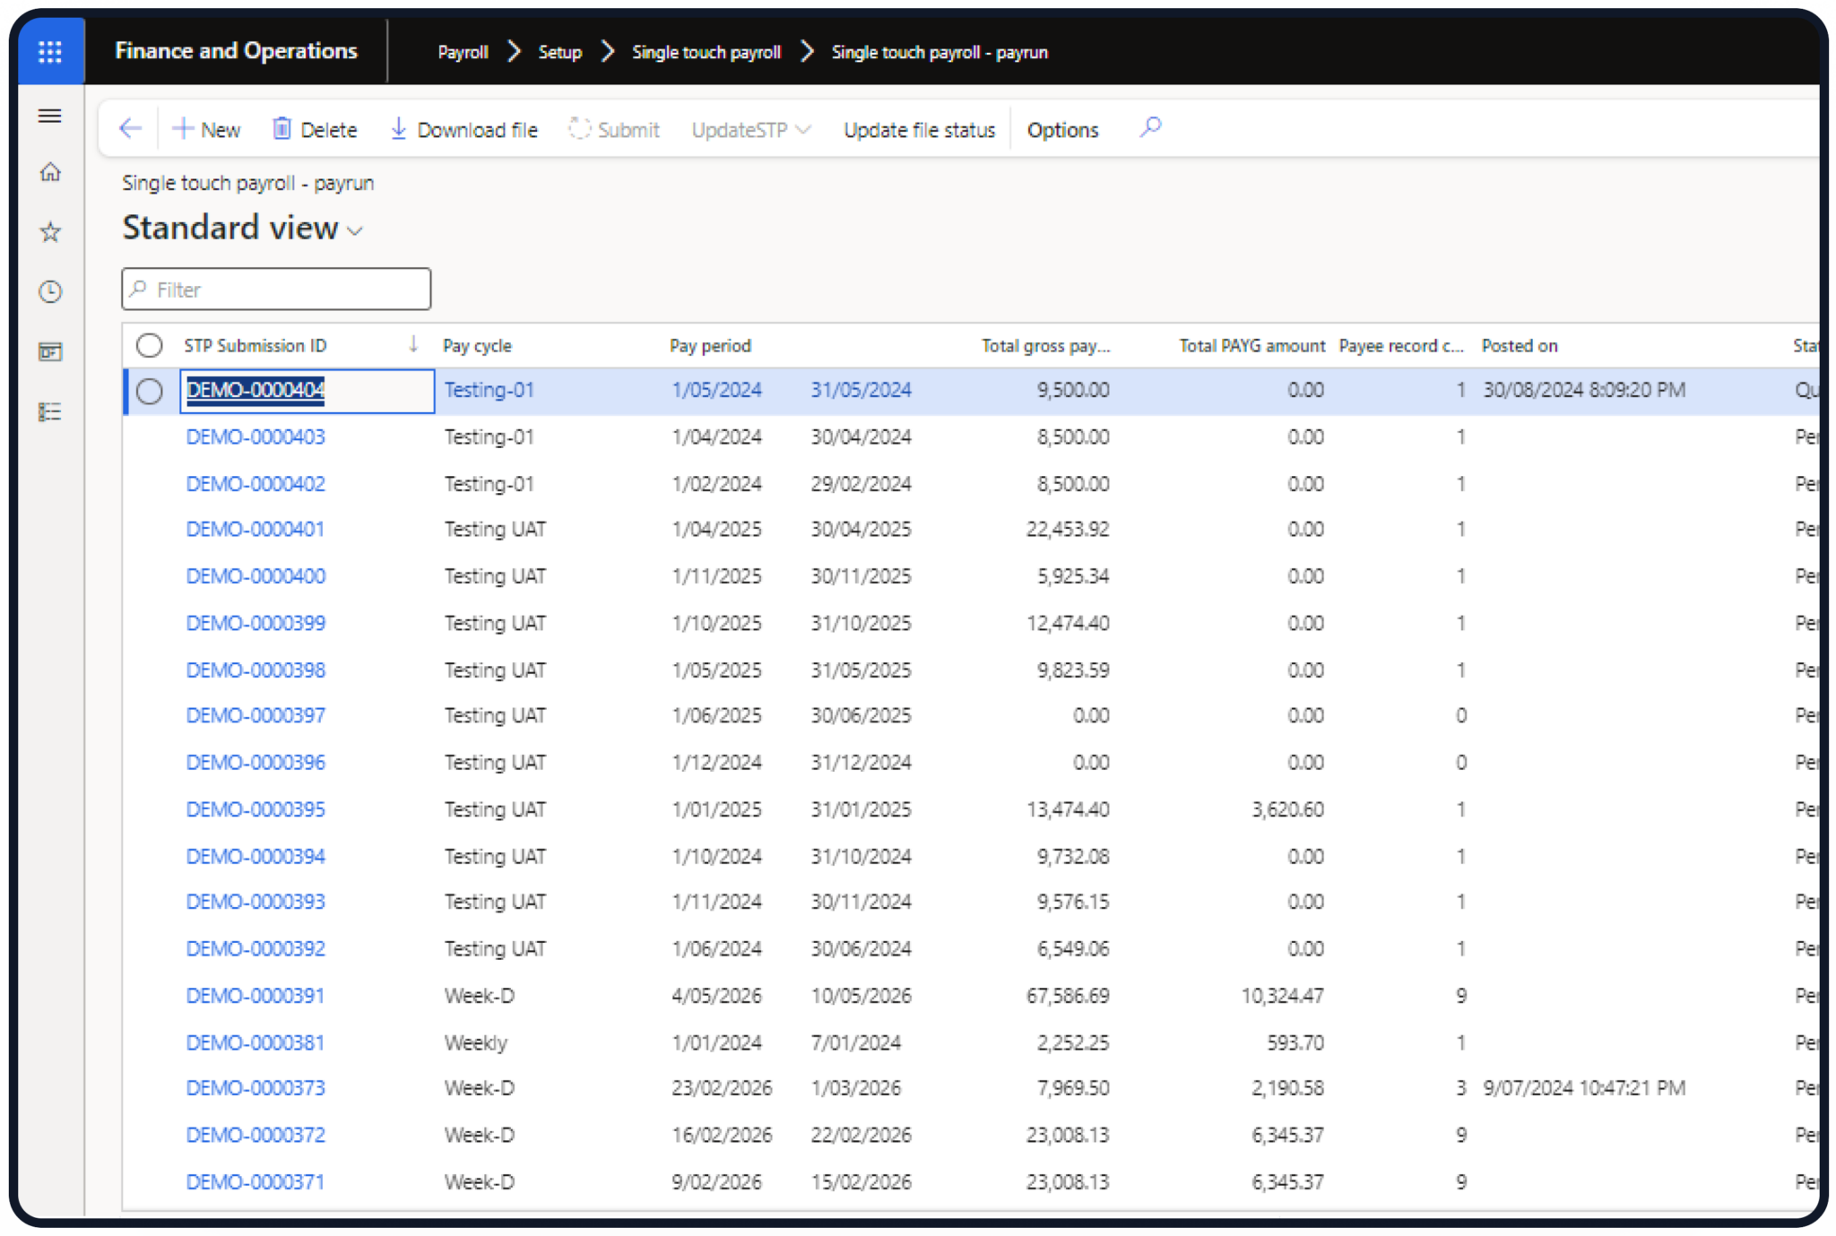Open the Microsoft app launcher grid
1836x1236 pixels.
pyautogui.click(x=50, y=50)
